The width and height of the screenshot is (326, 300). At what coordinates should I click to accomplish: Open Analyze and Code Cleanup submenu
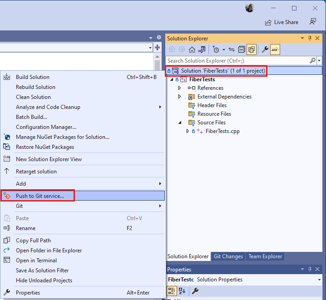click(83, 107)
